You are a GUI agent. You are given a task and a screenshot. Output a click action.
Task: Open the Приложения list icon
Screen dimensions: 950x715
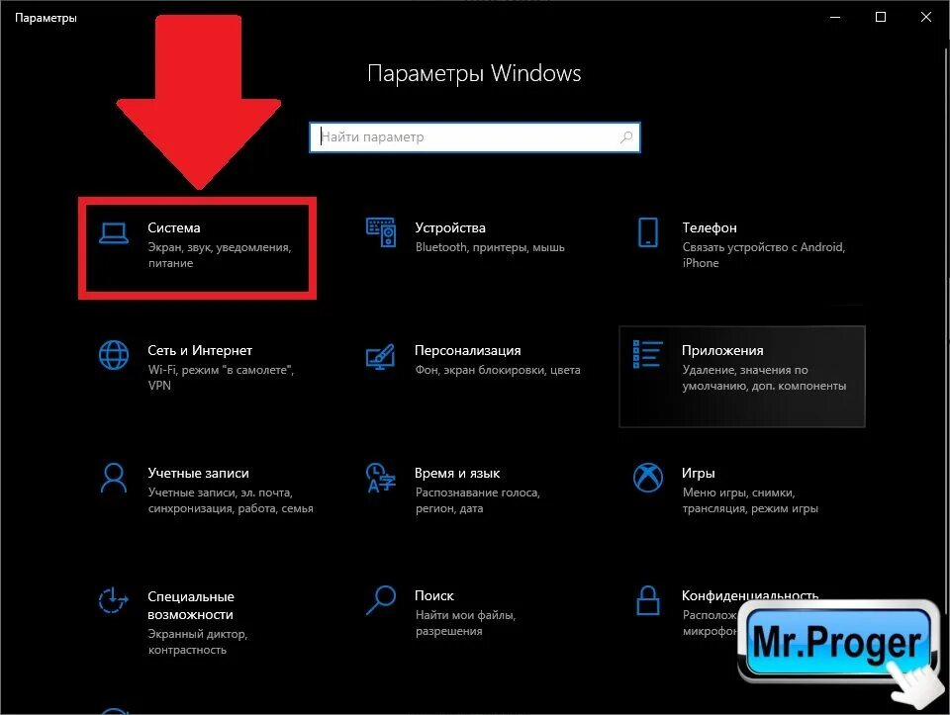pyautogui.click(x=647, y=354)
